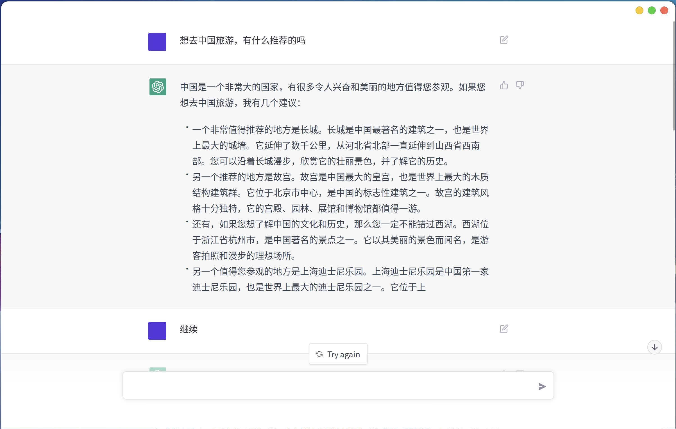The width and height of the screenshot is (676, 429).
Task: Click purple avatar next to 继续 message
Action: tap(157, 331)
